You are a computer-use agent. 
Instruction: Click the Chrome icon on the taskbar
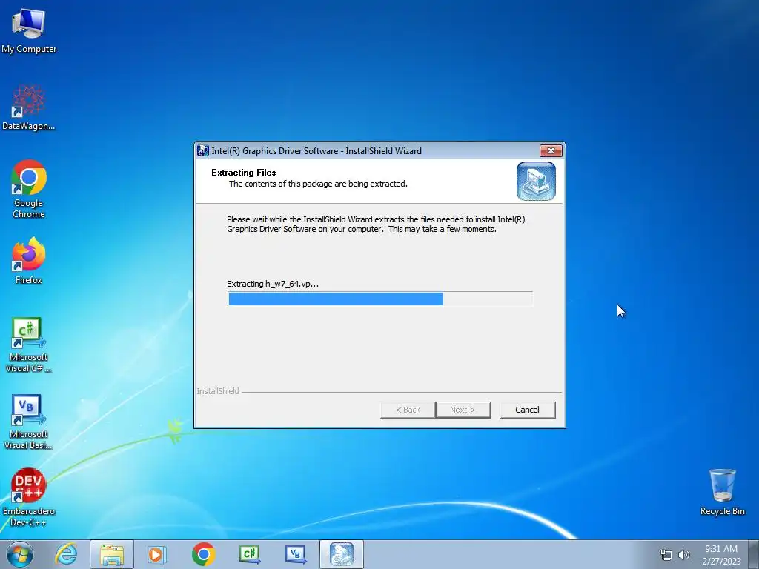coord(203,554)
